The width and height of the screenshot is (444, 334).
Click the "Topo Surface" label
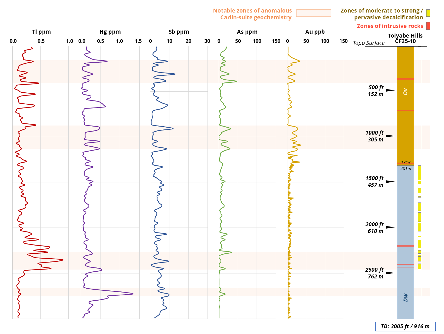click(369, 43)
